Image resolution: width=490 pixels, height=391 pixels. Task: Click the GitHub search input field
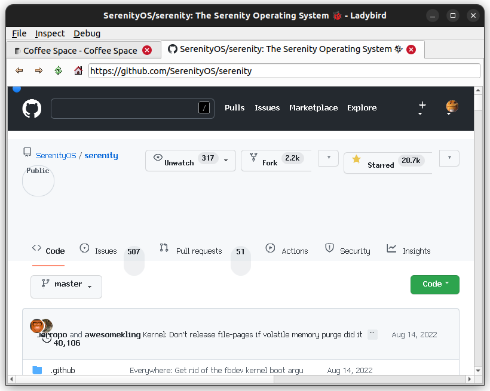click(x=133, y=109)
